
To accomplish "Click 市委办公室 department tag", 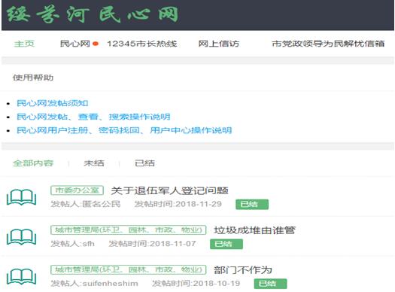I will [77, 190].
